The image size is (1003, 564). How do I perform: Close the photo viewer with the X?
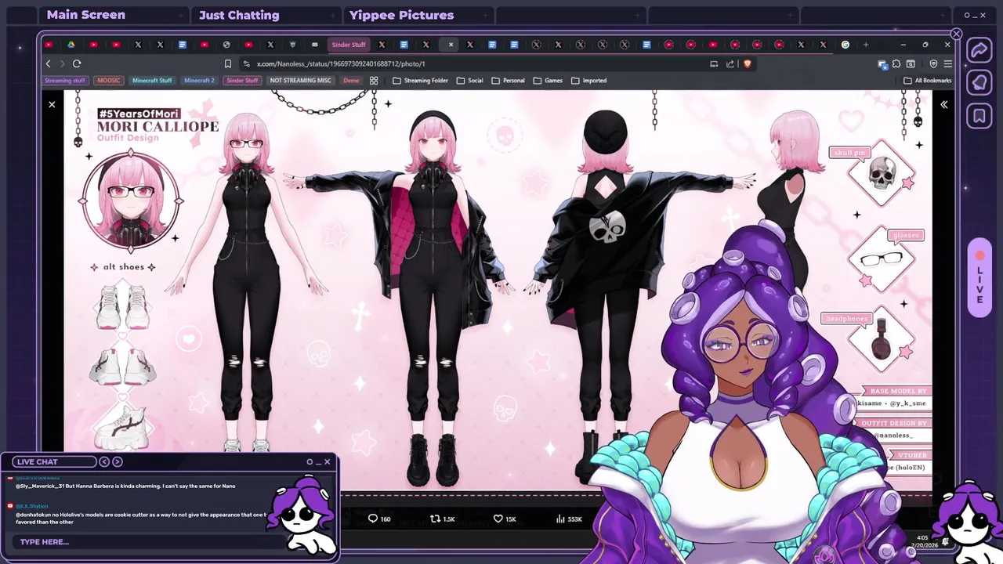[x=52, y=104]
